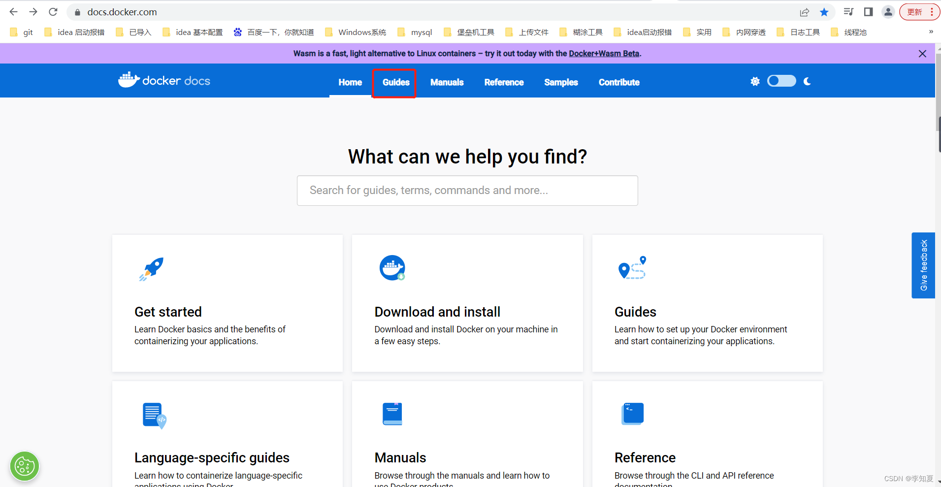Viewport: 941px width, 487px height.
Task: Select the Samples nav tab
Action: 561,82
